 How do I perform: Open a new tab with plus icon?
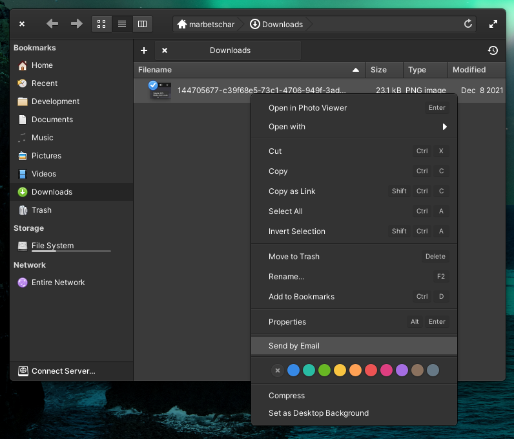coord(144,50)
